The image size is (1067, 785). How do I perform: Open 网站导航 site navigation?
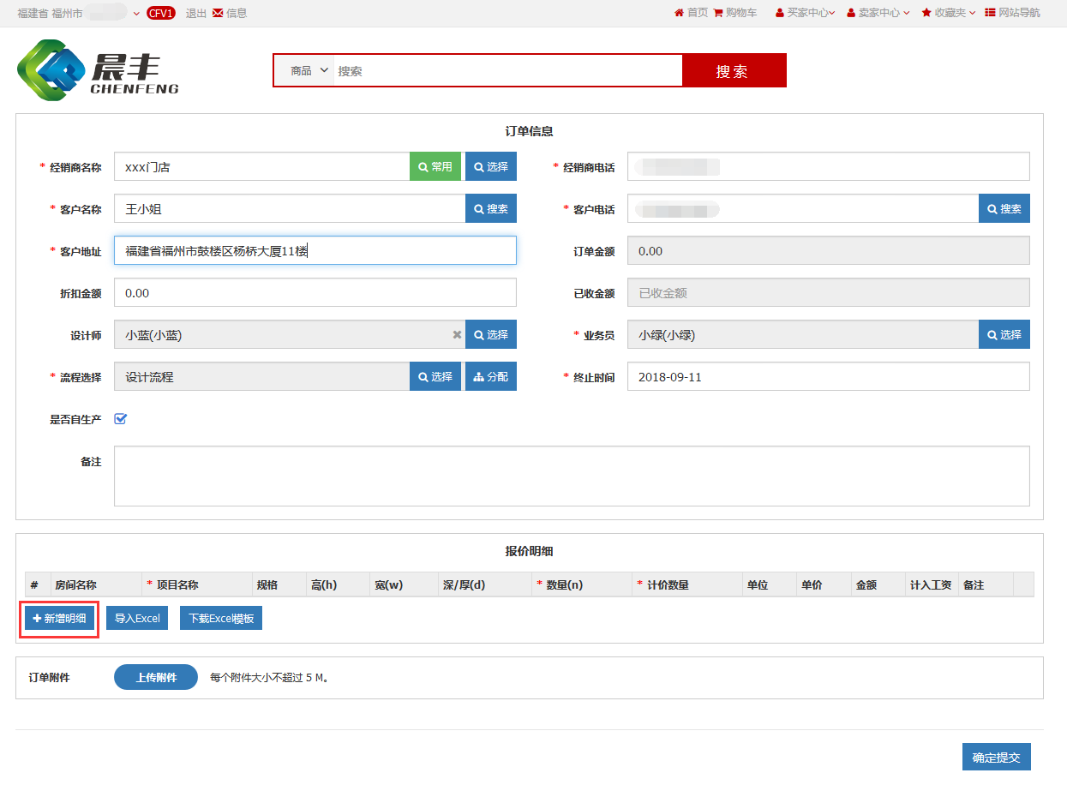[x=1013, y=13]
